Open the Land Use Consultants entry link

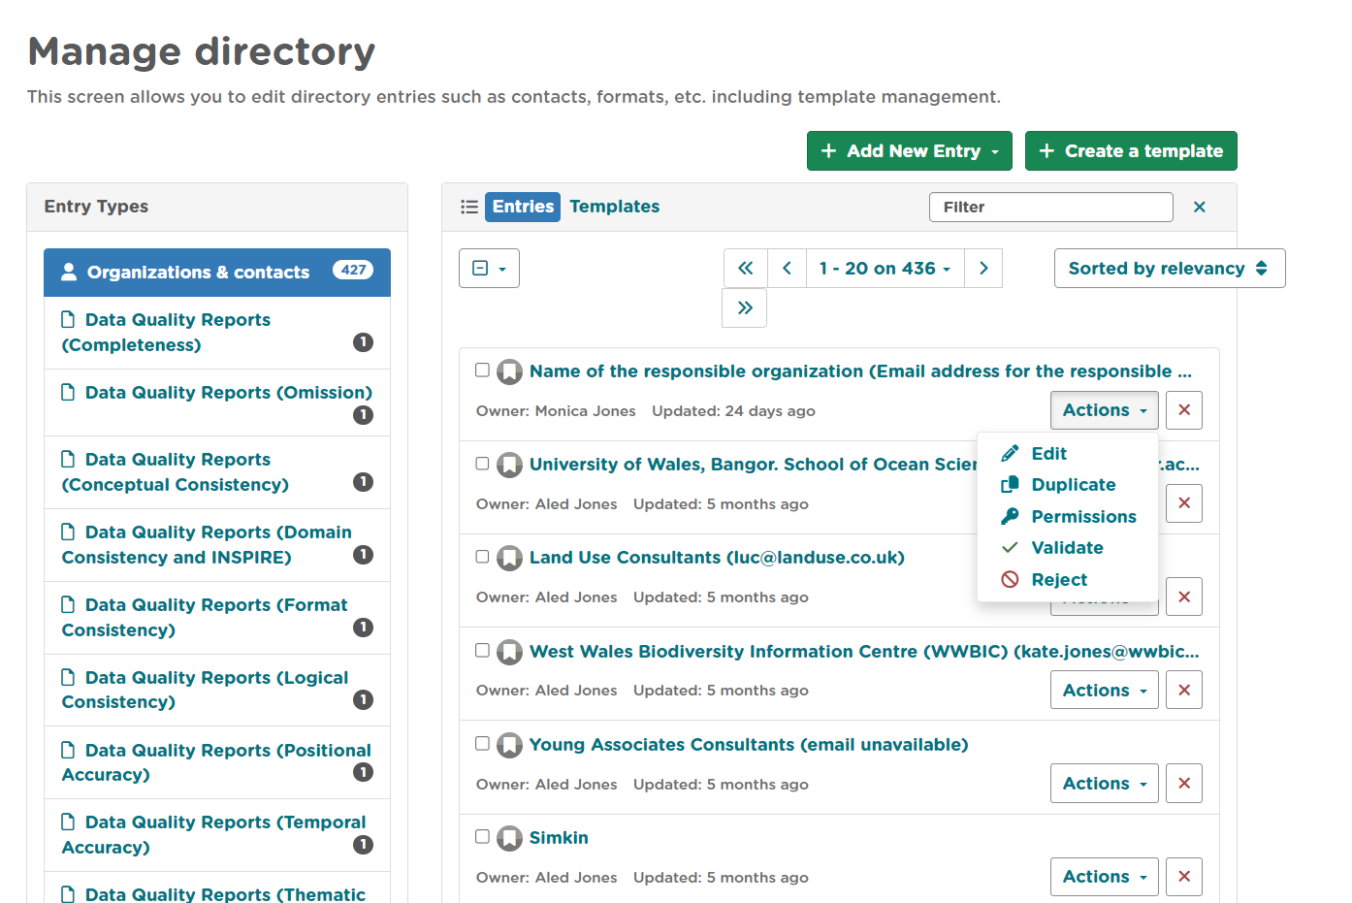click(717, 558)
